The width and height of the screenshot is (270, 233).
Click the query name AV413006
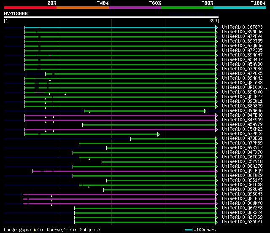[16, 13]
